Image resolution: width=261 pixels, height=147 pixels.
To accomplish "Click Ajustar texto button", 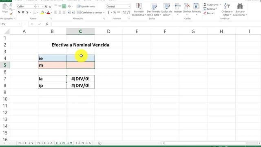I will pyautogui.click(x=86, y=7).
